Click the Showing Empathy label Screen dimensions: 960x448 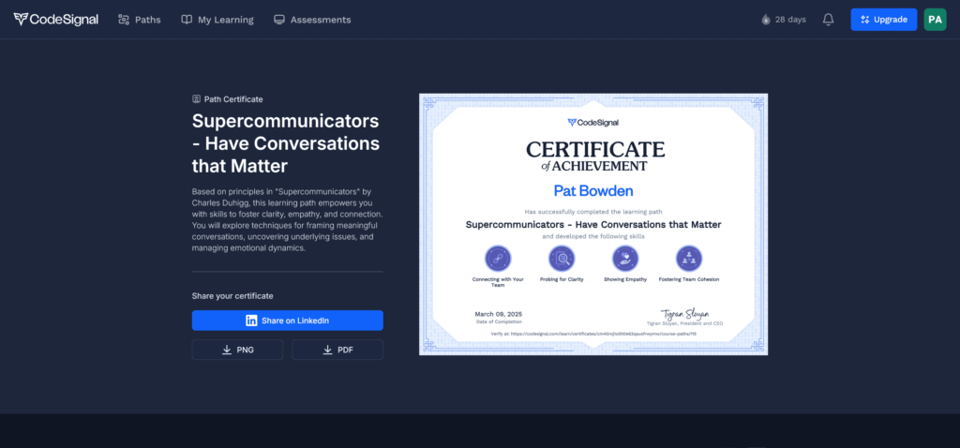[x=625, y=279]
